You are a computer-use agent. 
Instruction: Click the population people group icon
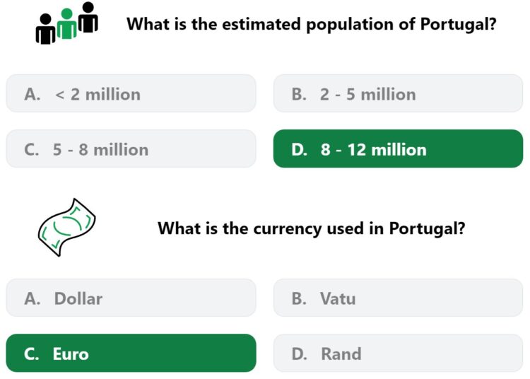[67, 23]
